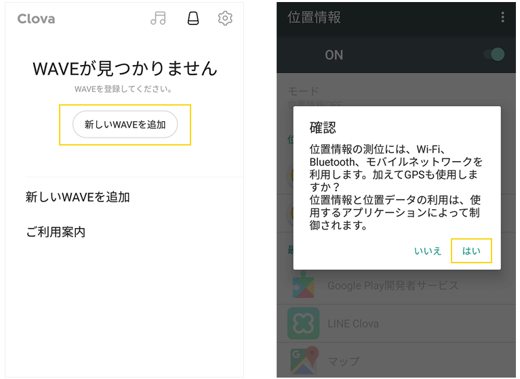This screenshot has height=379, width=520.
Task: Select the LINE Clova row text
Action: point(353,324)
